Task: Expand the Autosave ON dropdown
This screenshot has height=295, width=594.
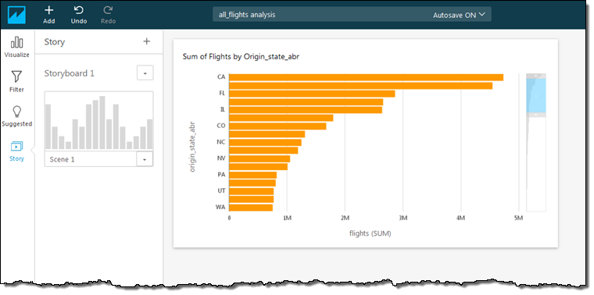Action: click(459, 15)
